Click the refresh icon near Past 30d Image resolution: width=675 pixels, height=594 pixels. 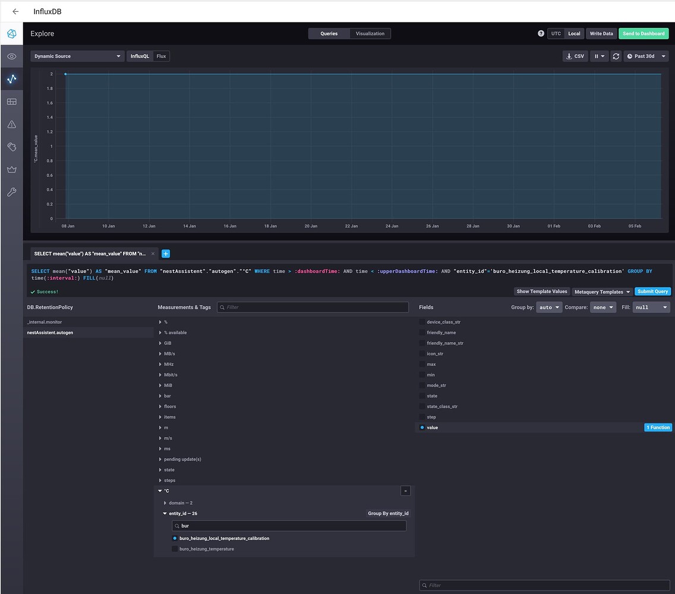tap(616, 56)
